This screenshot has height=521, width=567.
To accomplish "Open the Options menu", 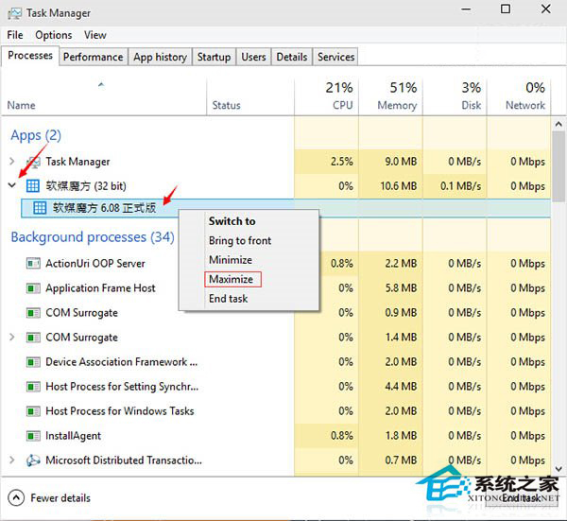I will 54,35.
